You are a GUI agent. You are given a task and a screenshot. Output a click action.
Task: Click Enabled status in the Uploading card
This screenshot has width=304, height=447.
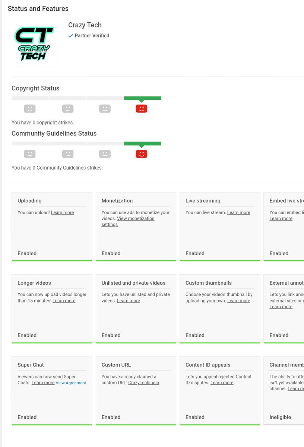[x=27, y=253]
